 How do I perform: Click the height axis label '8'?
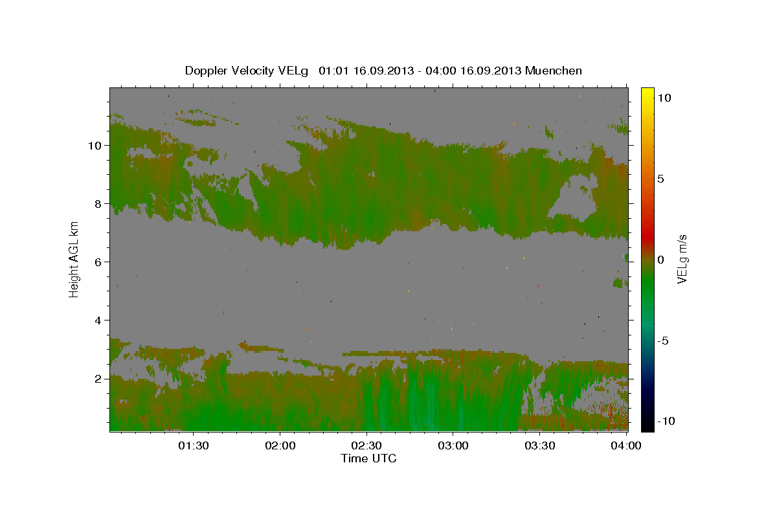[x=98, y=204]
